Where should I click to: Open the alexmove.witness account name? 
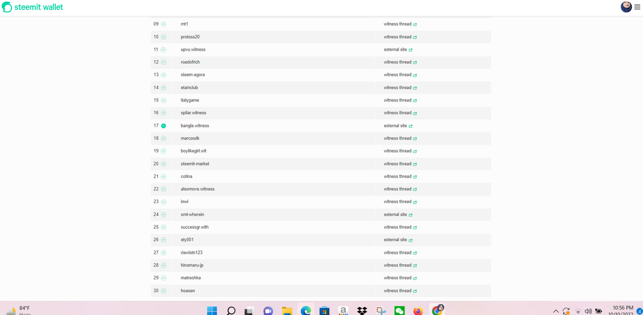pos(197,189)
